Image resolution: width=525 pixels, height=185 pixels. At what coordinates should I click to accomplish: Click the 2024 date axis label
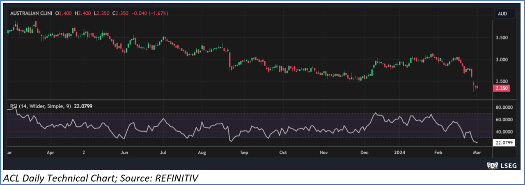(400, 153)
